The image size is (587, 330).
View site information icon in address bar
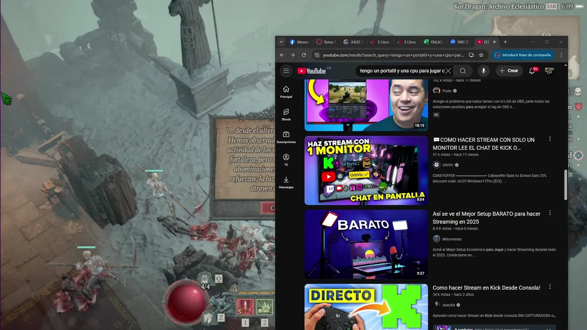316,55
